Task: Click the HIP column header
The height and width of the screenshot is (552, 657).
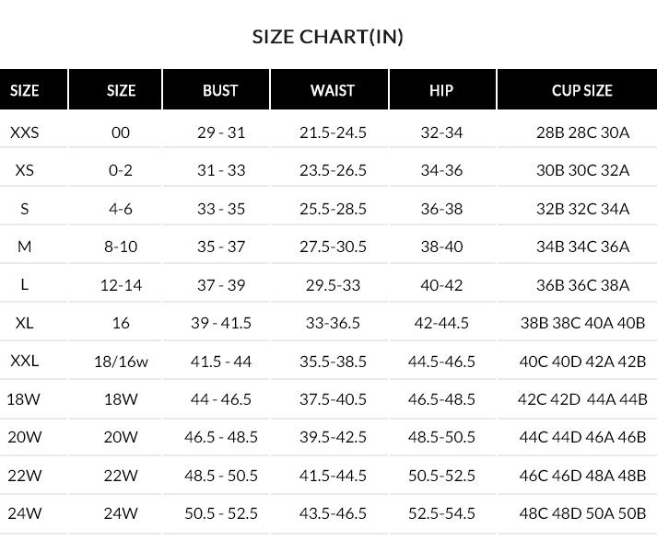Action: pos(441,90)
